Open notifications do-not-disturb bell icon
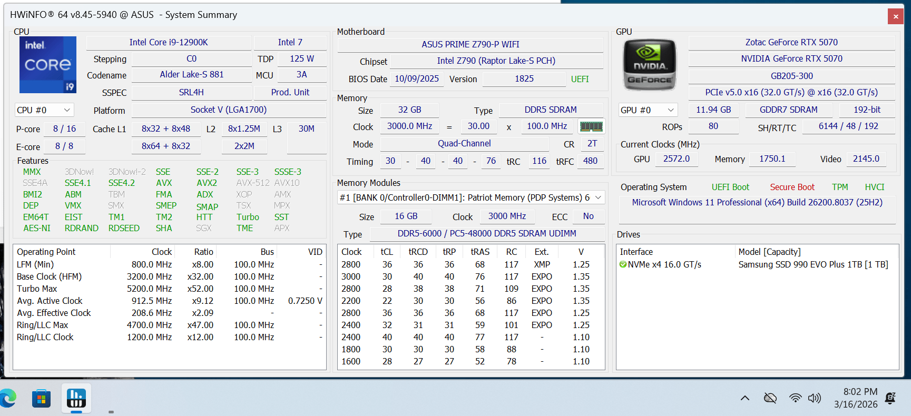The image size is (911, 416). click(890, 398)
